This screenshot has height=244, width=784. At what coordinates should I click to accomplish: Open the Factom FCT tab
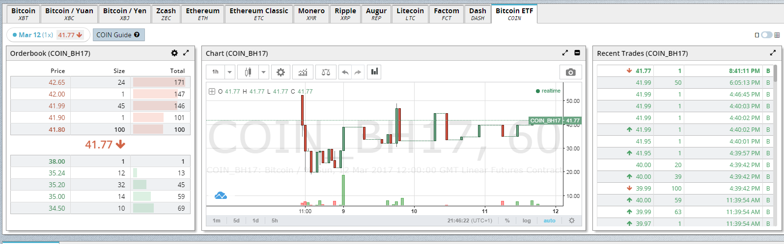[447, 14]
